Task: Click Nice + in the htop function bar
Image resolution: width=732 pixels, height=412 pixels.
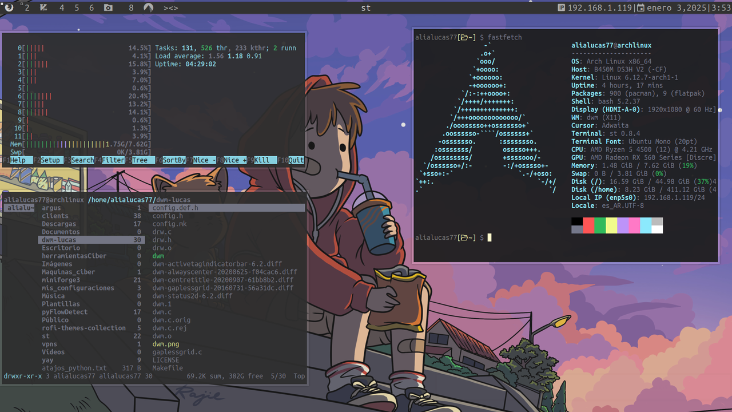Action: point(235,160)
